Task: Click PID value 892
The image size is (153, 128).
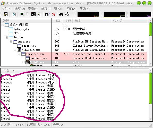Action: pyautogui.click(x=57, y=54)
